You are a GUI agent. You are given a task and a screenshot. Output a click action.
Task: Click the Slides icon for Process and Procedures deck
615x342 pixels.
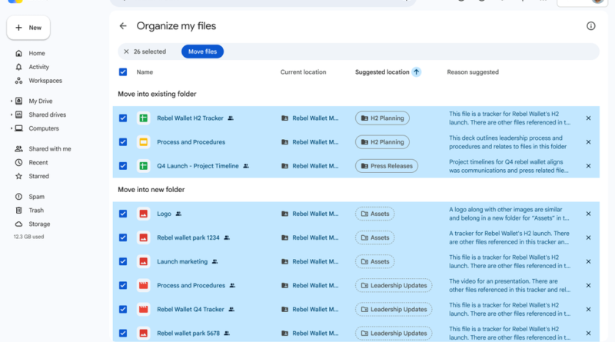[x=144, y=142]
